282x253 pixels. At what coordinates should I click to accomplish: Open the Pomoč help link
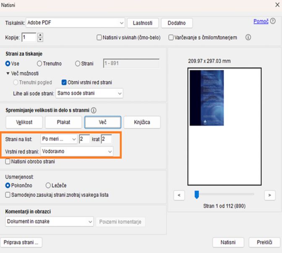pos(261,21)
